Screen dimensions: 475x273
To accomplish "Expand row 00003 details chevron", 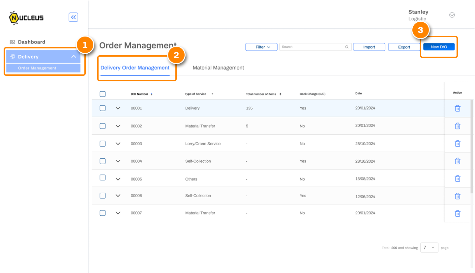I will pos(118,144).
